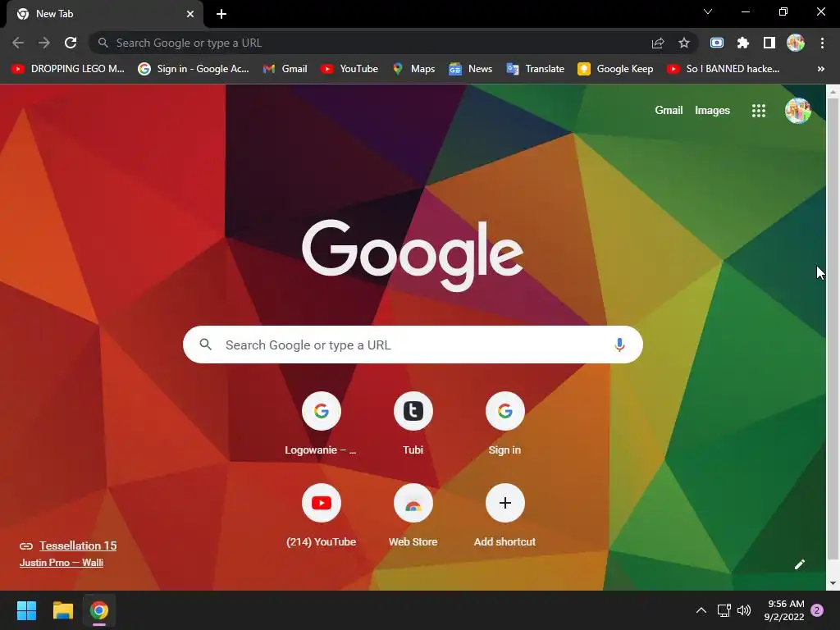840x630 pixels.
Task: Show more bookmarks with the double chevron
Action: click(820, 69)
